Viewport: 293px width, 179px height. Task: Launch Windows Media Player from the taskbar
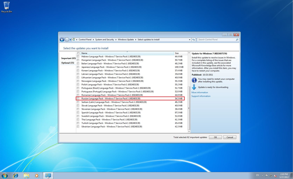(x=37, y=176)
